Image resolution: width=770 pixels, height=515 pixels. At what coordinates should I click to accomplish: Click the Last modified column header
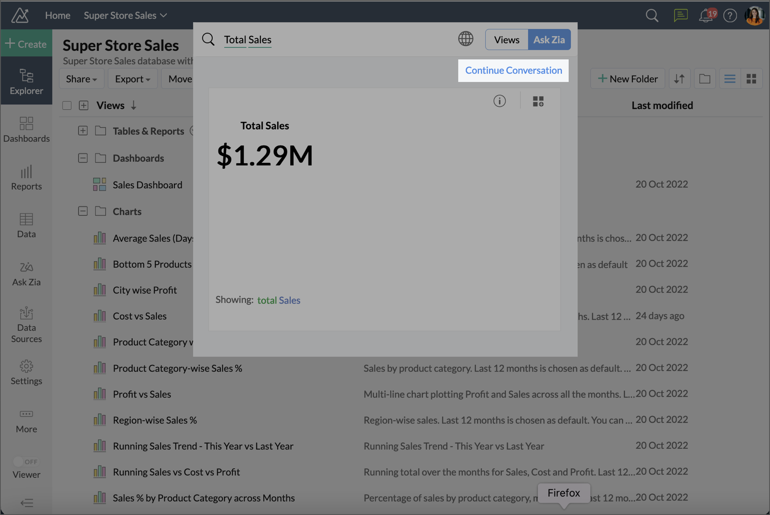click(662, 105)
